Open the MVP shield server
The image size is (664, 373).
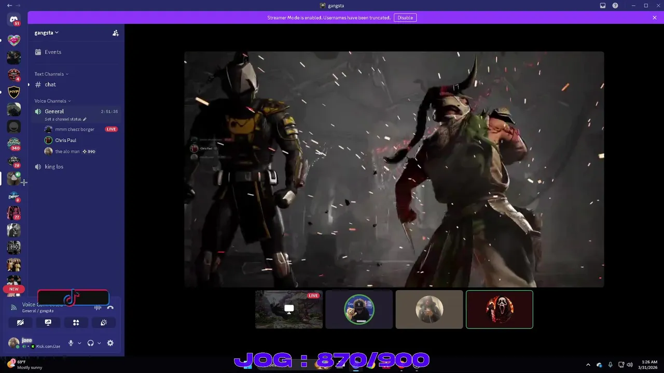tap(14, 92)
